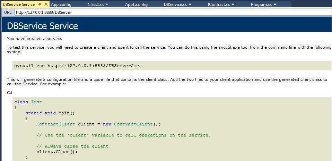This screenshot has height=161, width=332.
Task: Select the IContract.cs tab
Action: [x=219, y=4]
